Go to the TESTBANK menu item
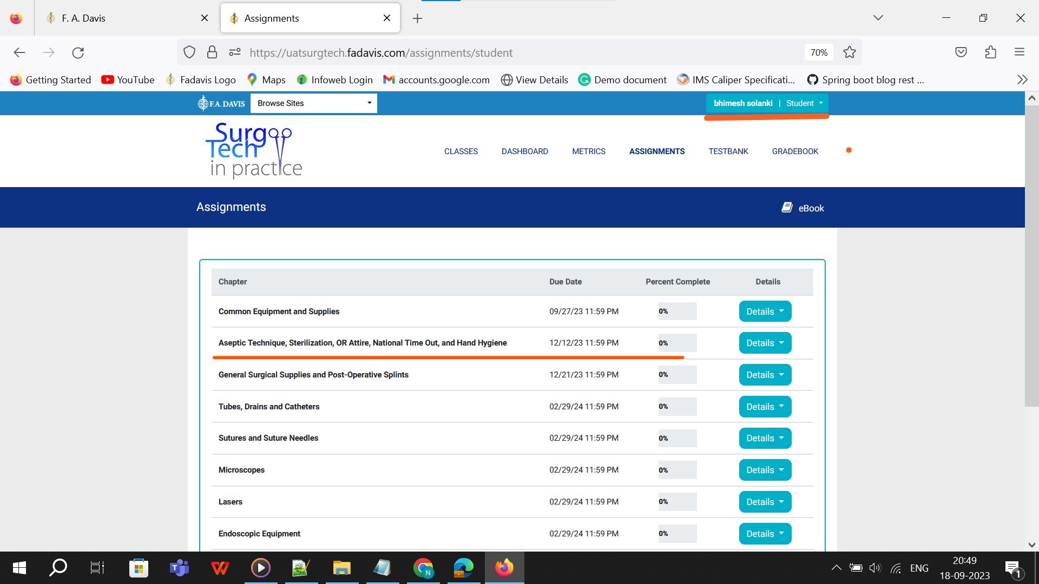1039x584 pixels. 728,151
